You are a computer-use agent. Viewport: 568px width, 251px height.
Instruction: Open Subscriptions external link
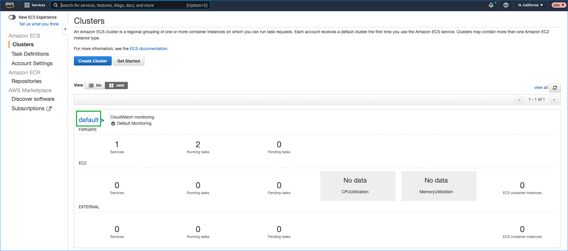point(31,108)
